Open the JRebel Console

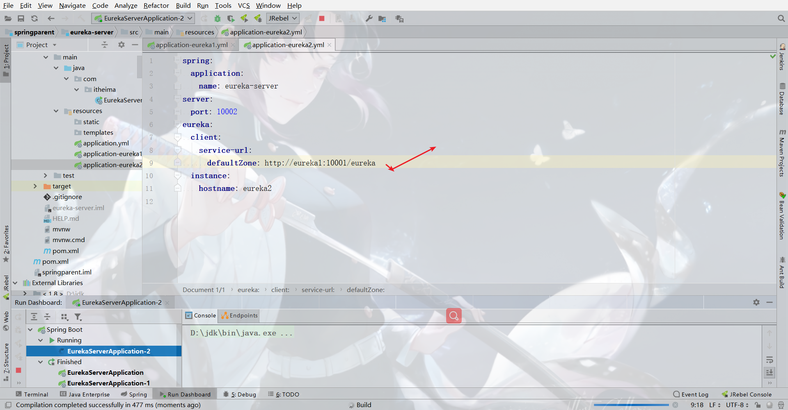tap(747, 394)
